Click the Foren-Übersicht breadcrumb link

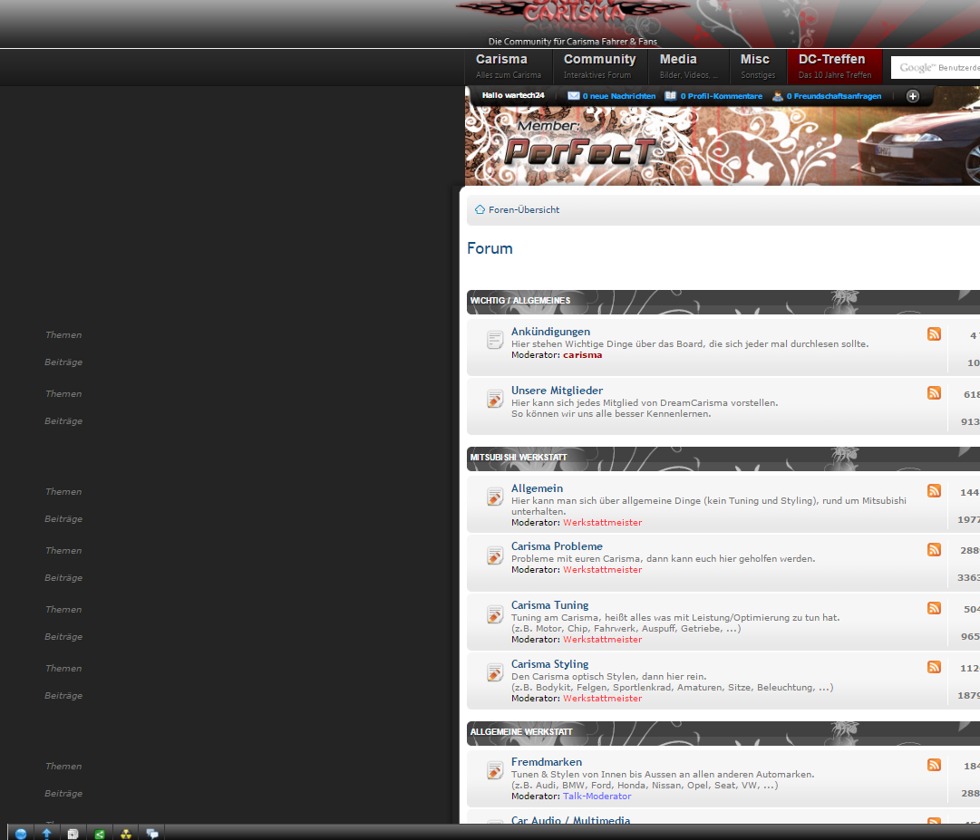pos(523,210)
